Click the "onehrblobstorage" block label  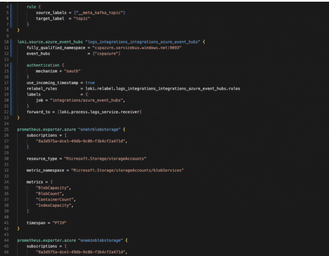pyautogui.click(x=99, y=129)
